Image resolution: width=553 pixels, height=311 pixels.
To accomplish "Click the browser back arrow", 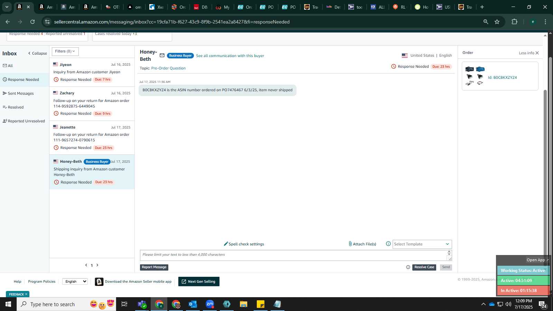I will [8, 22].
